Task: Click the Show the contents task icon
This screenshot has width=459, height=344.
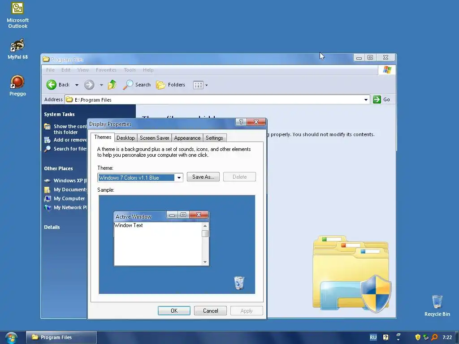Action: pyautogui.click(x=48, y=126)
